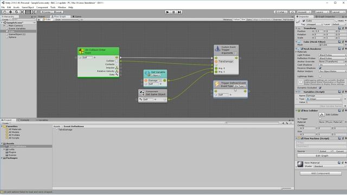This screenshot has height=195, width=347.
Task: Collapse the Transform component foldout
Action: point(297,28)
